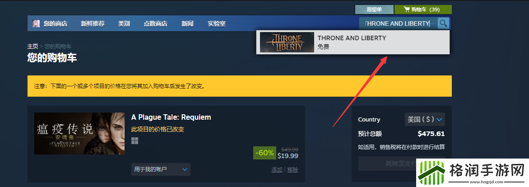
Task: Click the avatar icon beside 您的商店
Action: tap(36, 23)
